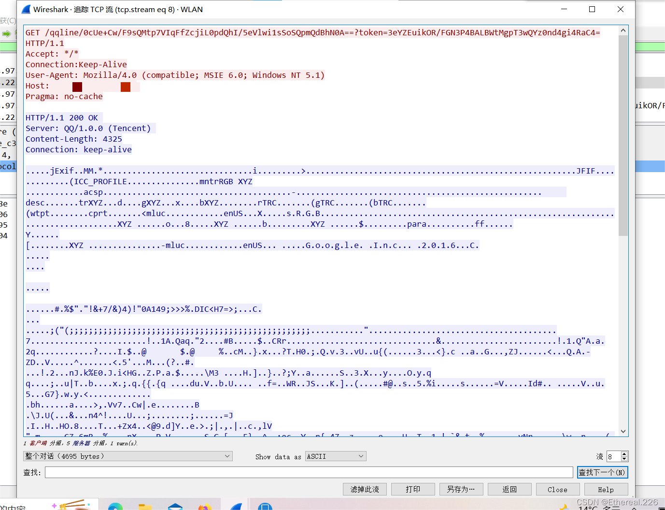The height and width of the screenshot is (510, 665).
Task: Click the Connection:Keep-Alive request line
Action: click(76, 64)
